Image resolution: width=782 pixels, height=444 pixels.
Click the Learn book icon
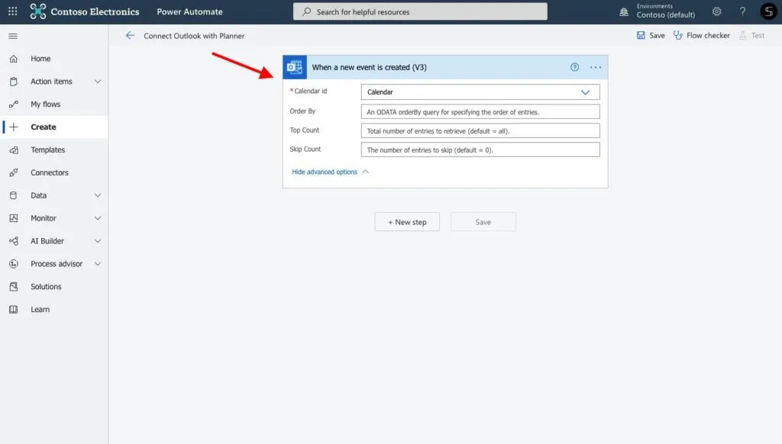point(14,310)
